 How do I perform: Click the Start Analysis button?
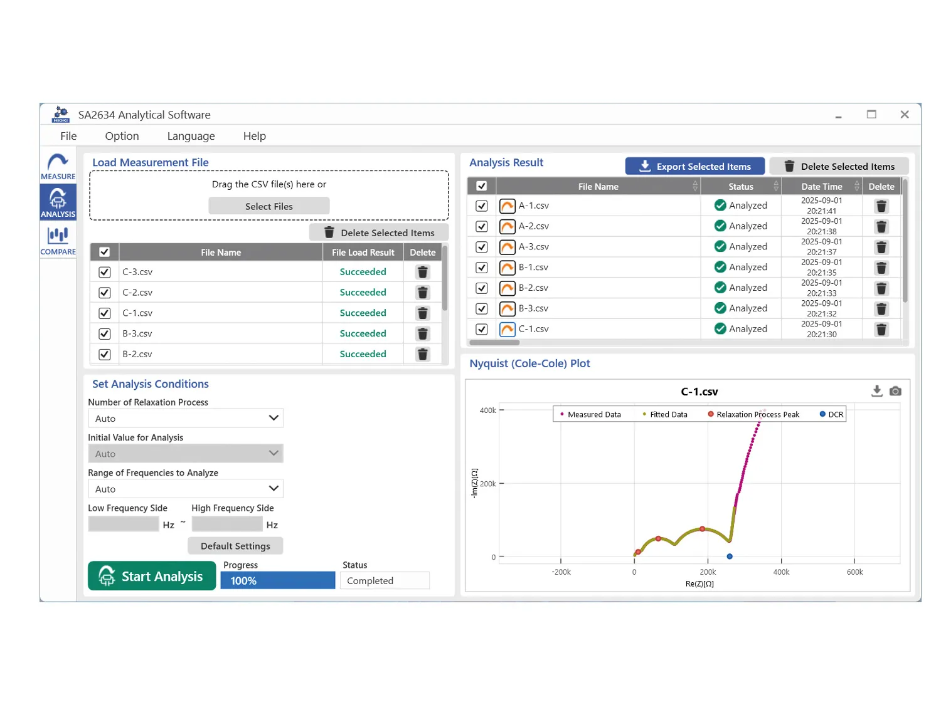(152, 576)
